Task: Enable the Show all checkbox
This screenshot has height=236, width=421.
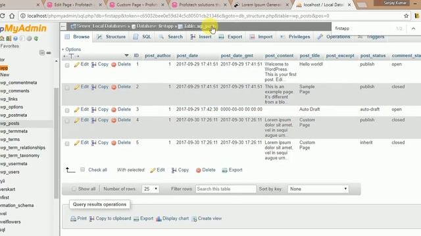Action: pyautogui.click(x=74, y=189)
